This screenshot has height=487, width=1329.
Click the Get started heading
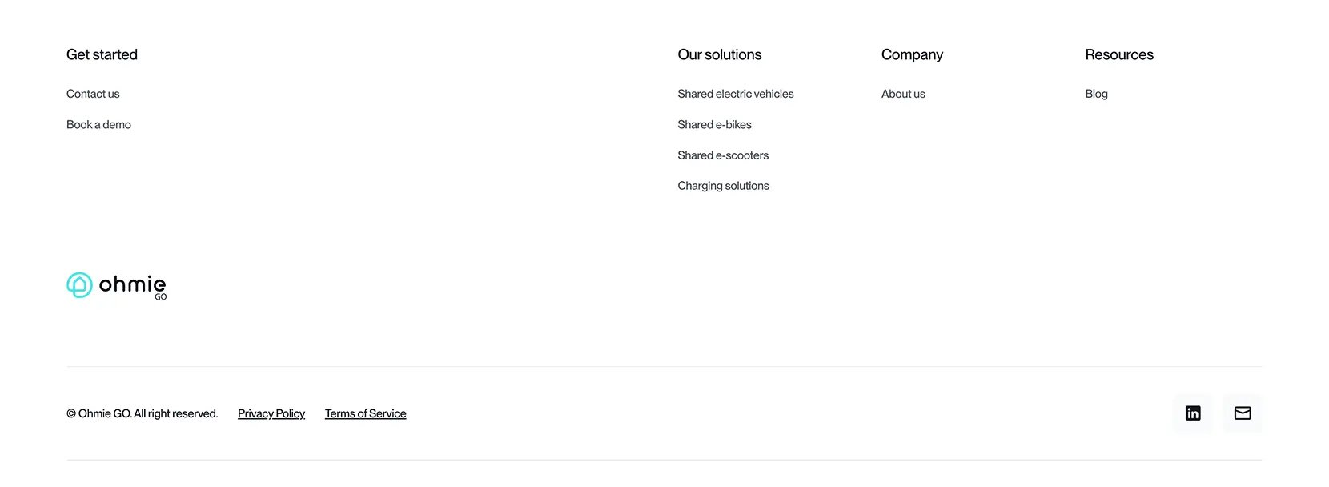[x=102, y=54]
